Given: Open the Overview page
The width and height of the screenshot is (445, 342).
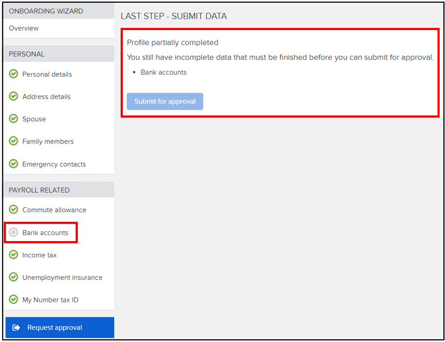Looking at the screenshot, I should [24, 28].
